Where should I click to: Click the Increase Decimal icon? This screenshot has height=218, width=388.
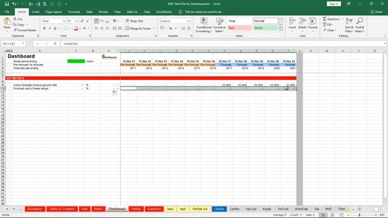[x=183, y=28]
